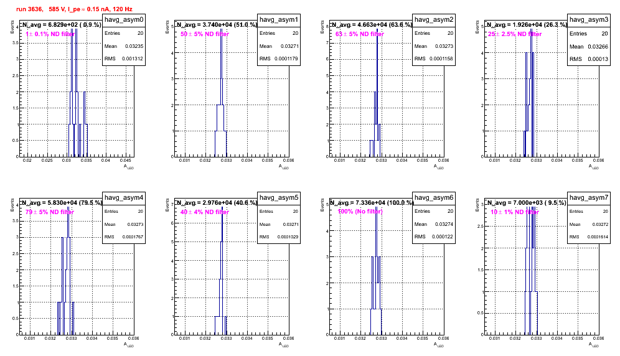Viewport: 620px width, 356px height.
Task: Click the '40± 4% ND filter' label
Action: pos(205,212)
